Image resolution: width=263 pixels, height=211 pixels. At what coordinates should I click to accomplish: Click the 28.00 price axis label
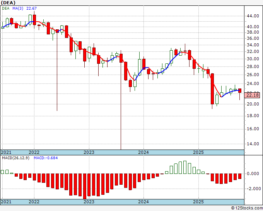click(253, 66)
